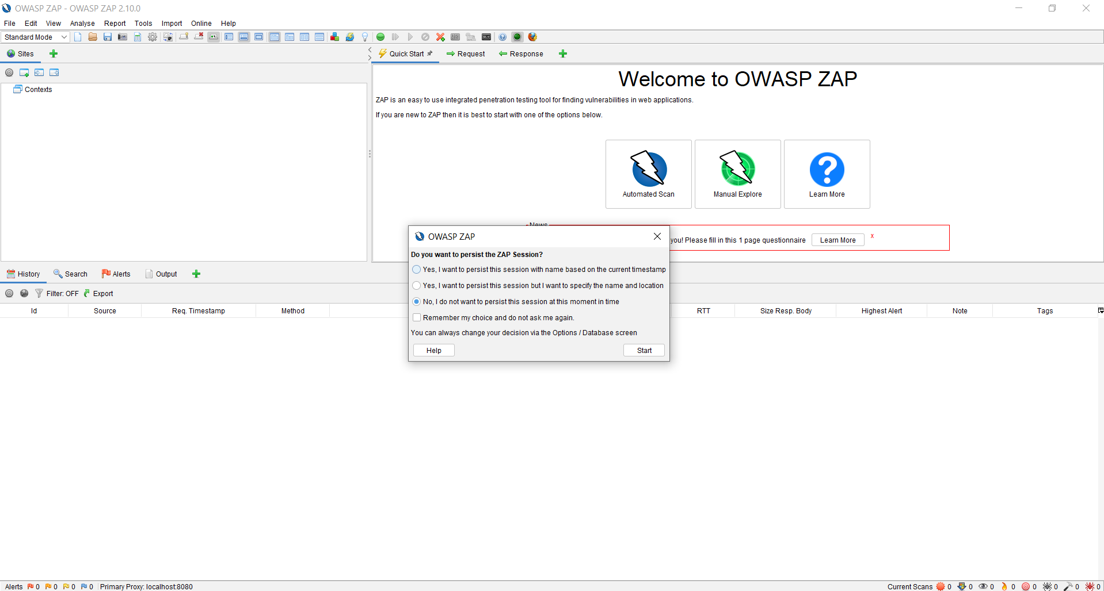Check Remember my choice checkbox
The width and height of the screenshot is (1104, 591).
417,318
